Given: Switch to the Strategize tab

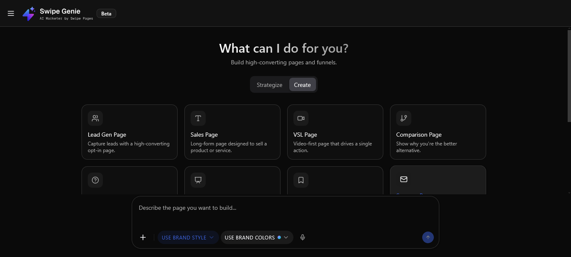Looking at the screenshot, I should 269,84.
